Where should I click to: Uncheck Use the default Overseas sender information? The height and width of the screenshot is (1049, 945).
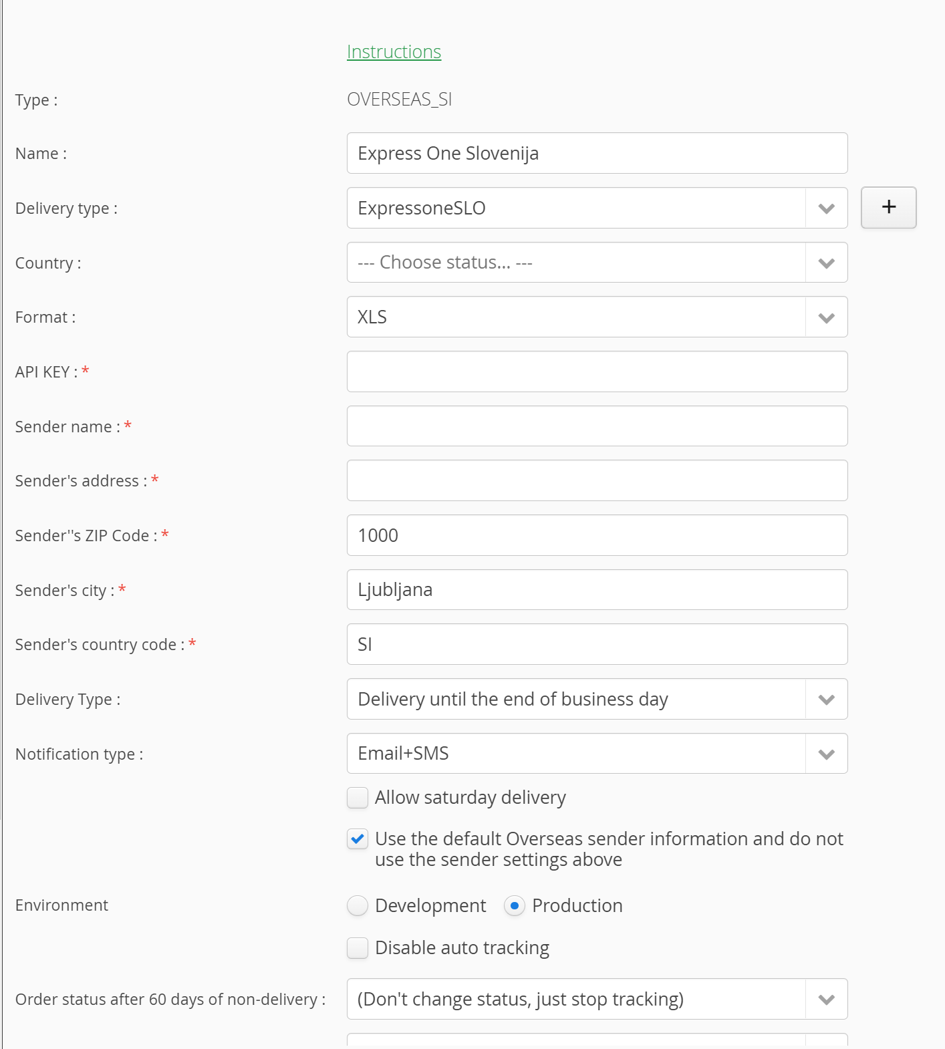pyautogui.click(x=358, y=839)
